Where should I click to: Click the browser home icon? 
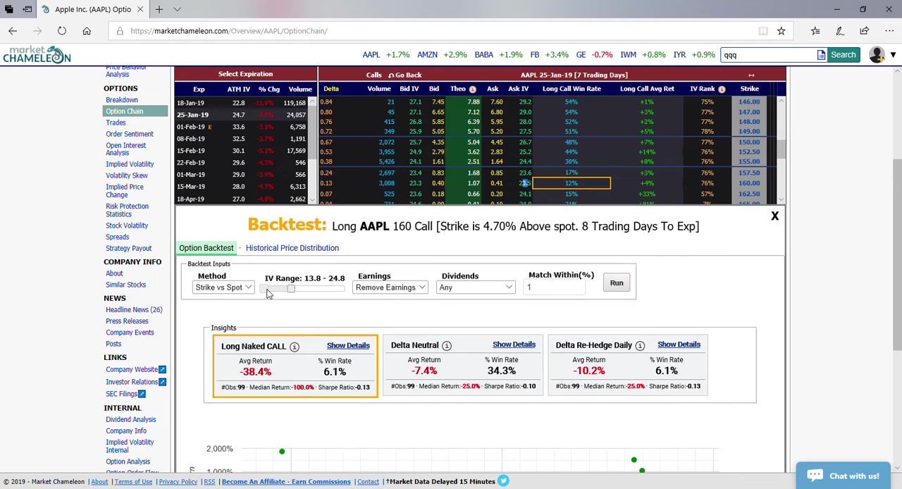pos(87,31)
